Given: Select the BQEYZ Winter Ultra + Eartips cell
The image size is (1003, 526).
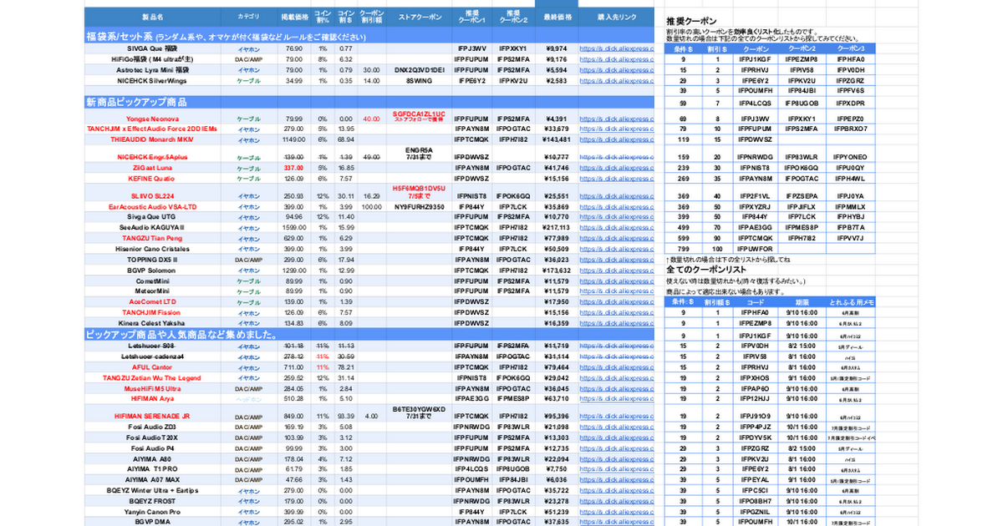Looking at the screenshot, I should click(x=153, y=490).
